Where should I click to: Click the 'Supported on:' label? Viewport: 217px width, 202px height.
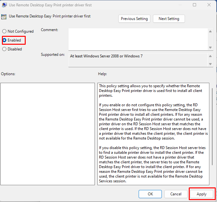[x=53, y=55]
